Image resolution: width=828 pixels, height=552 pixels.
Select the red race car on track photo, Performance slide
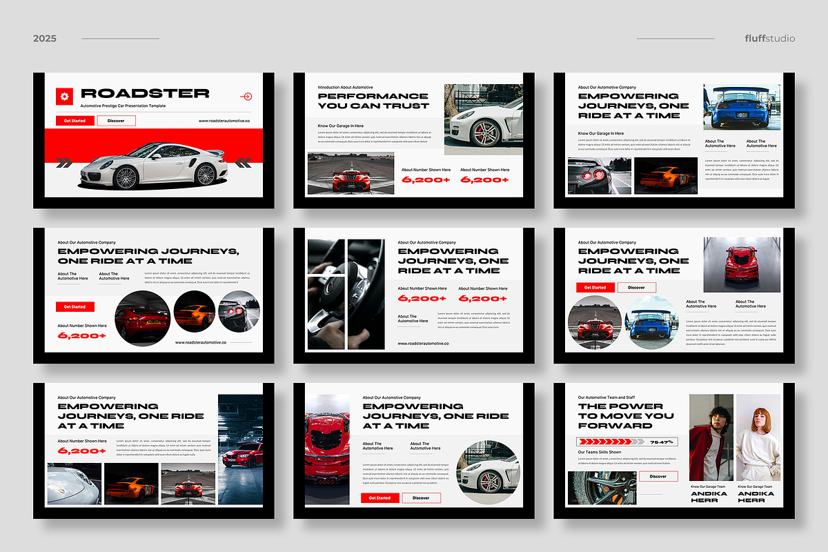[351, 173]
